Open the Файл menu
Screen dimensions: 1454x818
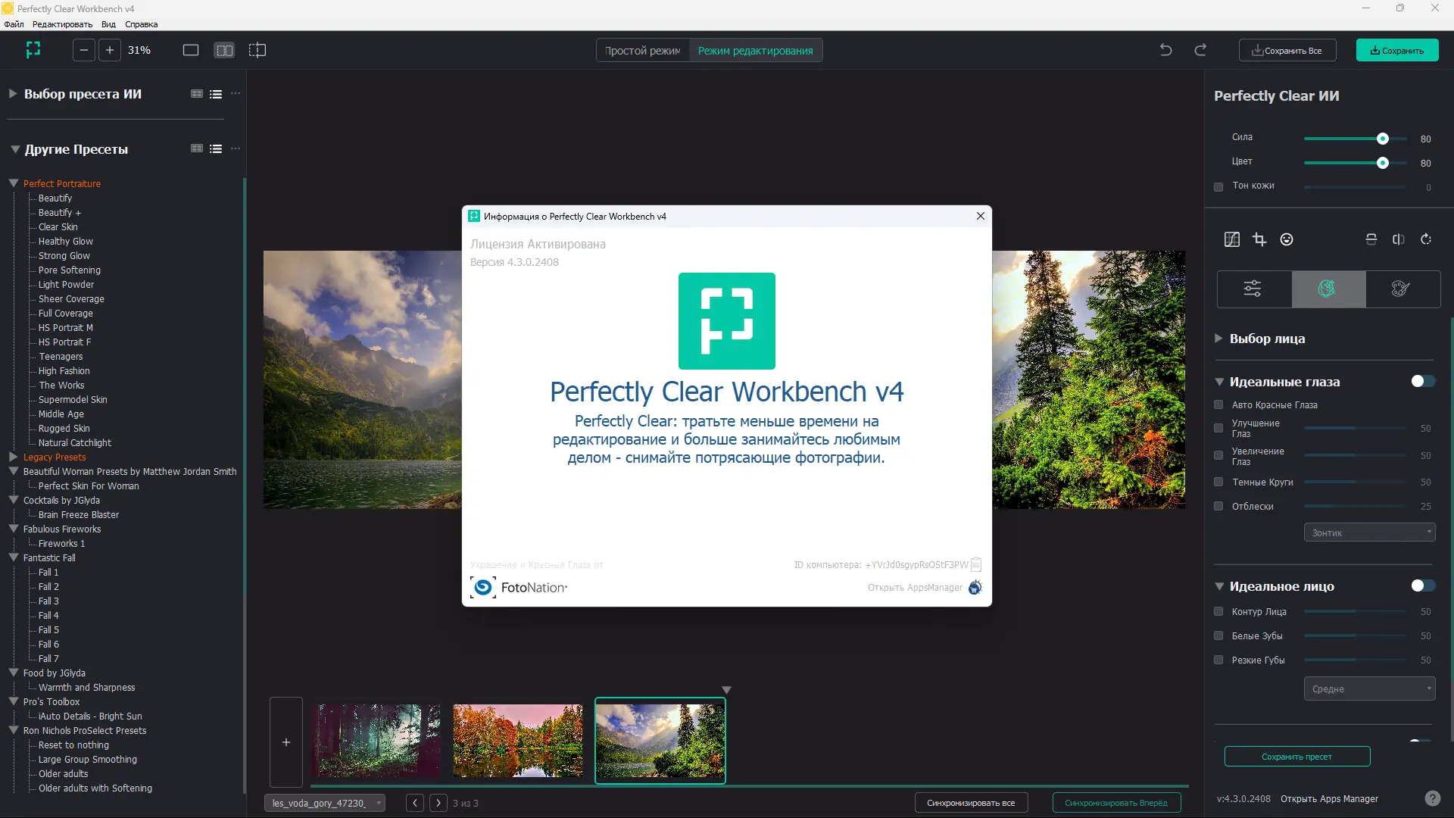(13, 23)
